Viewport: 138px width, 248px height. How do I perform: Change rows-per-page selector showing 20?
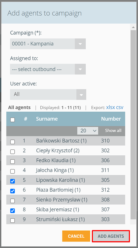[x=88, y=131]
